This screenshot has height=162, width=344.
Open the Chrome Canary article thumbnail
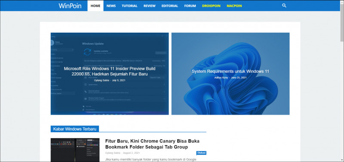click(x=75, y=150)
